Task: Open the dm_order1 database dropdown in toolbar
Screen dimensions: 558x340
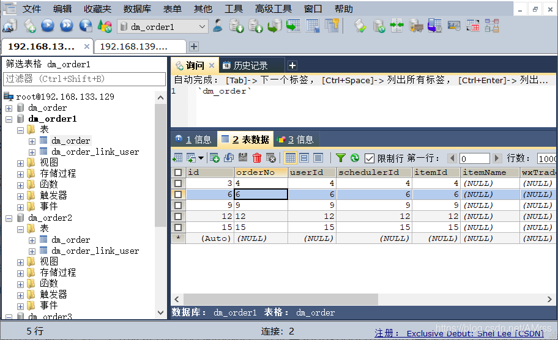Action: point(202,27)
